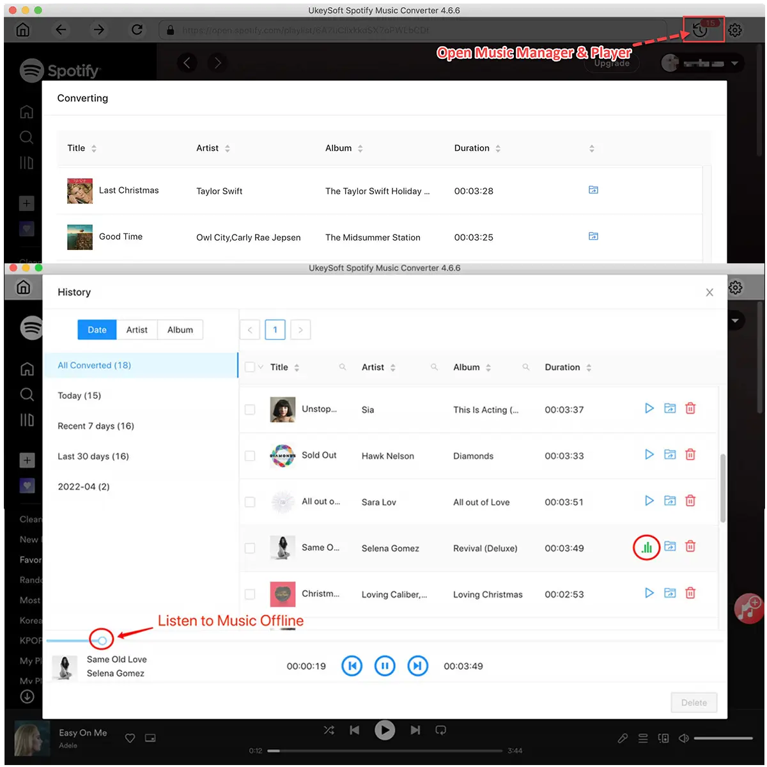Check the Same Old Love row checkbox

point(250,548)
